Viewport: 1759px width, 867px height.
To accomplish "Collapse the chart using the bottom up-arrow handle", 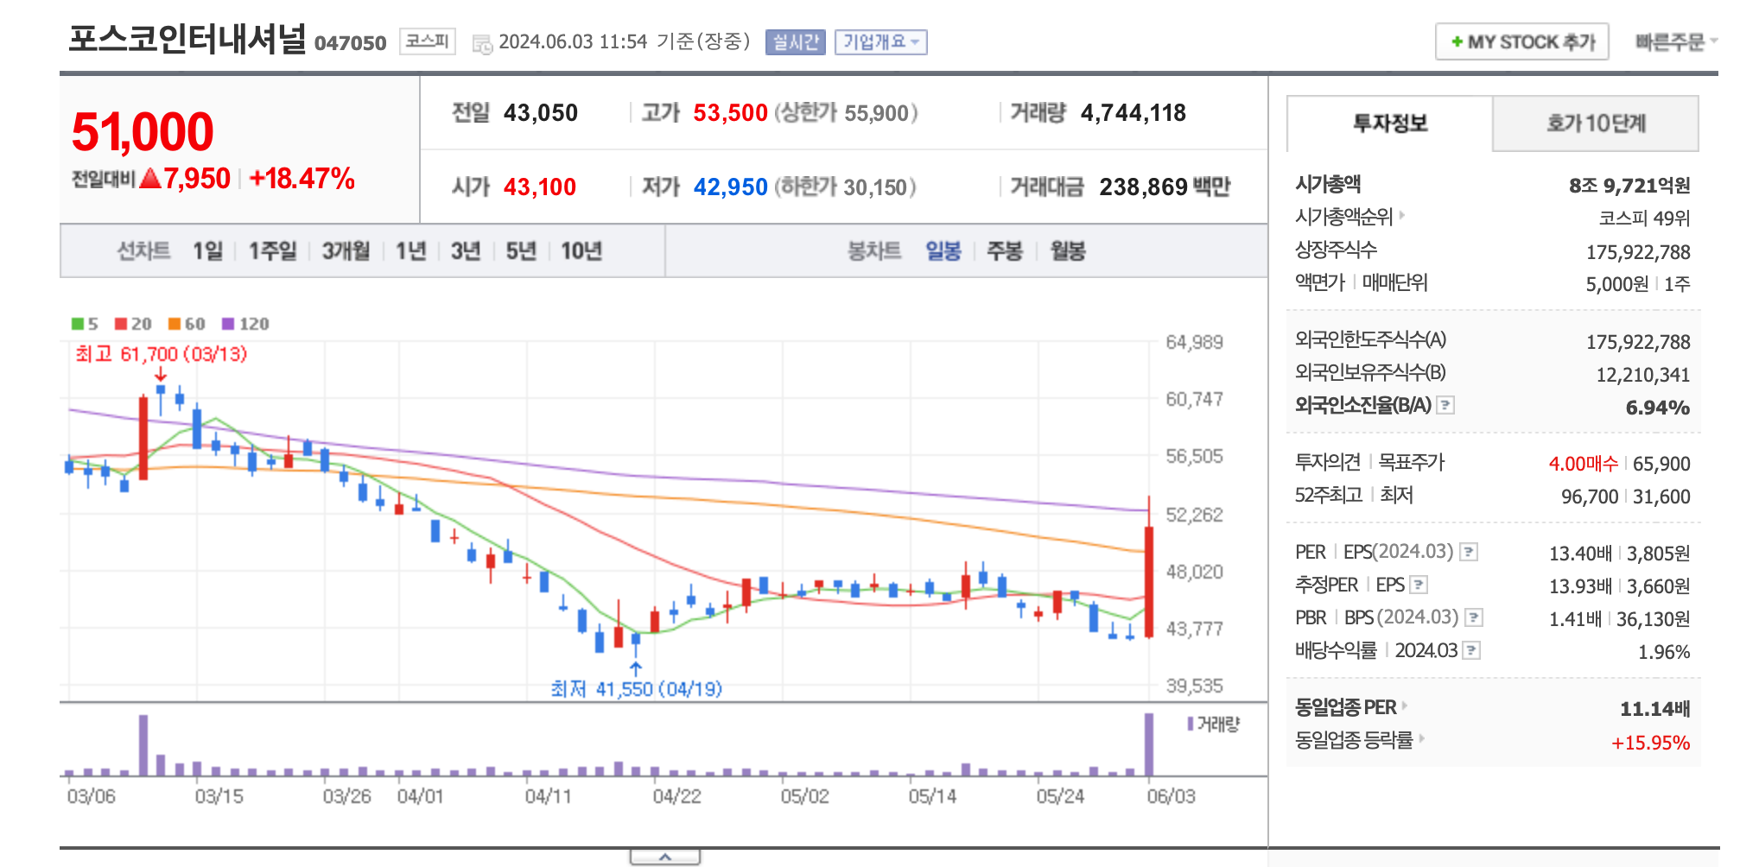I will pos(664,857).
